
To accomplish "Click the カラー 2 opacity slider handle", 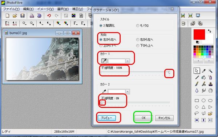I will (x=102, y=103).
